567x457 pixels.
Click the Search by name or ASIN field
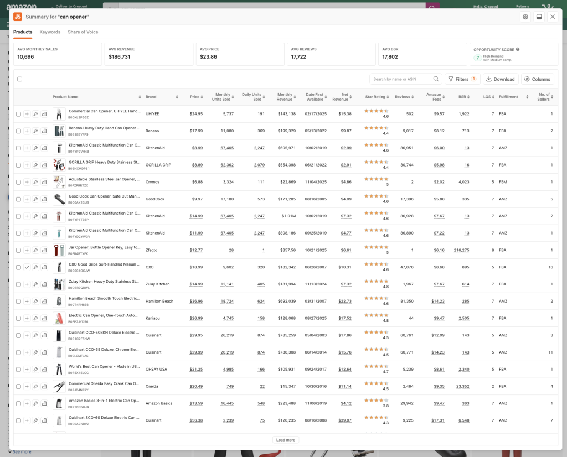(401, 79)
